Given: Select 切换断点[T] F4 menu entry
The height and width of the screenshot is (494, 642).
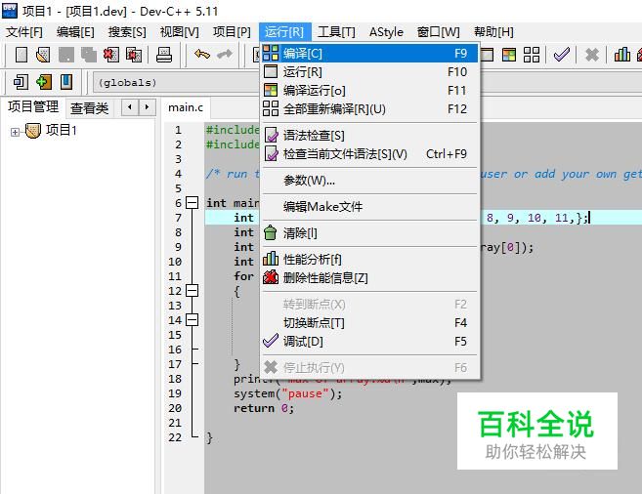Looking at the screenshot, I should coord(369,323).
